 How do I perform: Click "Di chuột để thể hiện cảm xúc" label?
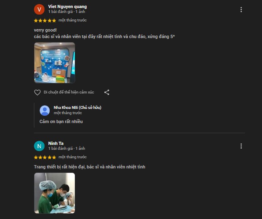pyautogui.click(x=69, y=92)
